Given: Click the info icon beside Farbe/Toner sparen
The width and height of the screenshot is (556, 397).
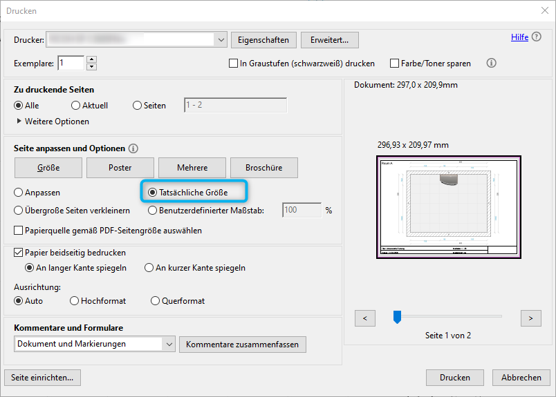Looking at the screenshot, I should [x=491, y=63].
